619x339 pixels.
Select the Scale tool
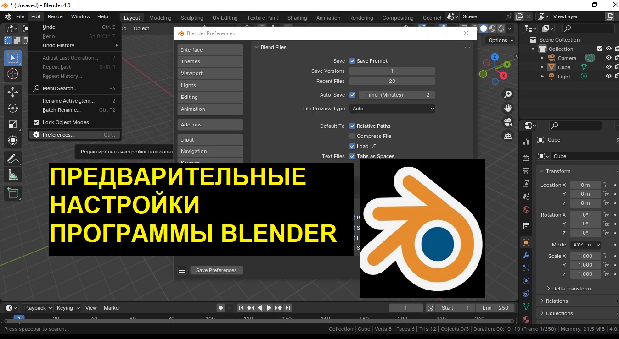(x=13, y=124)
